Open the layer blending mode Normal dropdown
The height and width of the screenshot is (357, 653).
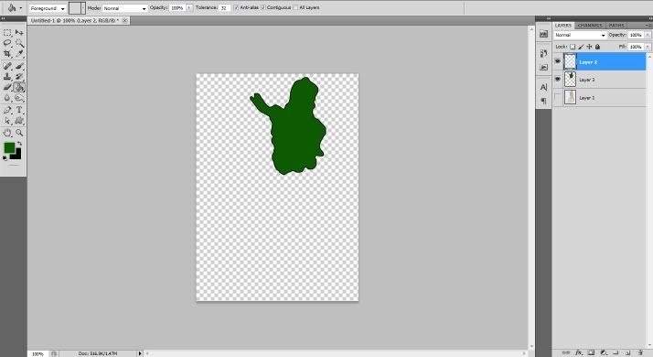click(x=580, y=36)
